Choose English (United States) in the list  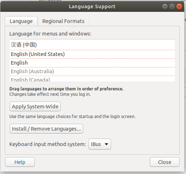pyautogui.click(x=92, y=54)
